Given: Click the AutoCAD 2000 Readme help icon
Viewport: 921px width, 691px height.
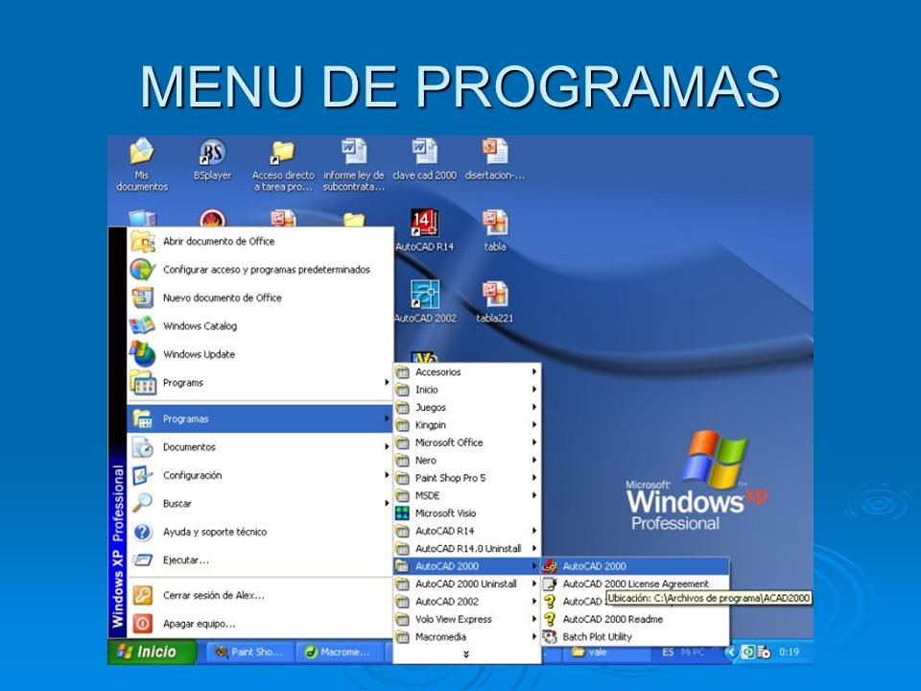Looking at the screenshot, I should tap(550, 619).
